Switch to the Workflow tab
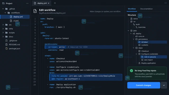The width and height of the screenshot is (169, 95). tap(132, 9)
